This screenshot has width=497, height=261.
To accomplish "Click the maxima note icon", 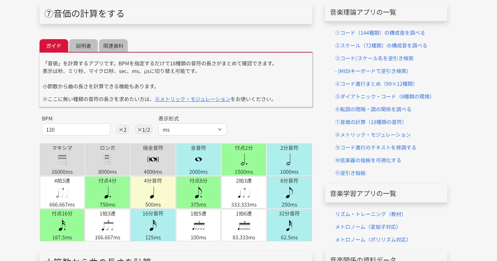I will coord(62,159).
